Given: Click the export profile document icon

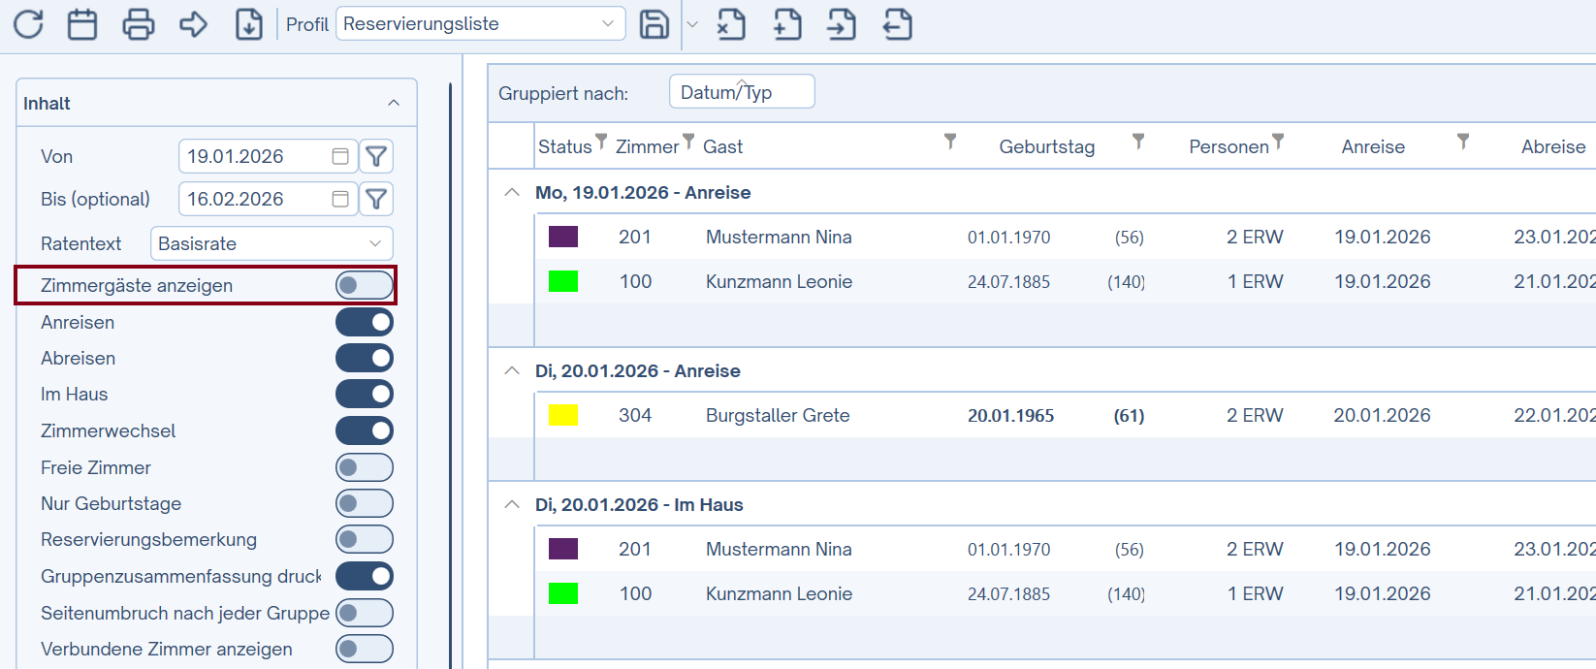Looking at the screenshot, I should tap(898, 24).
